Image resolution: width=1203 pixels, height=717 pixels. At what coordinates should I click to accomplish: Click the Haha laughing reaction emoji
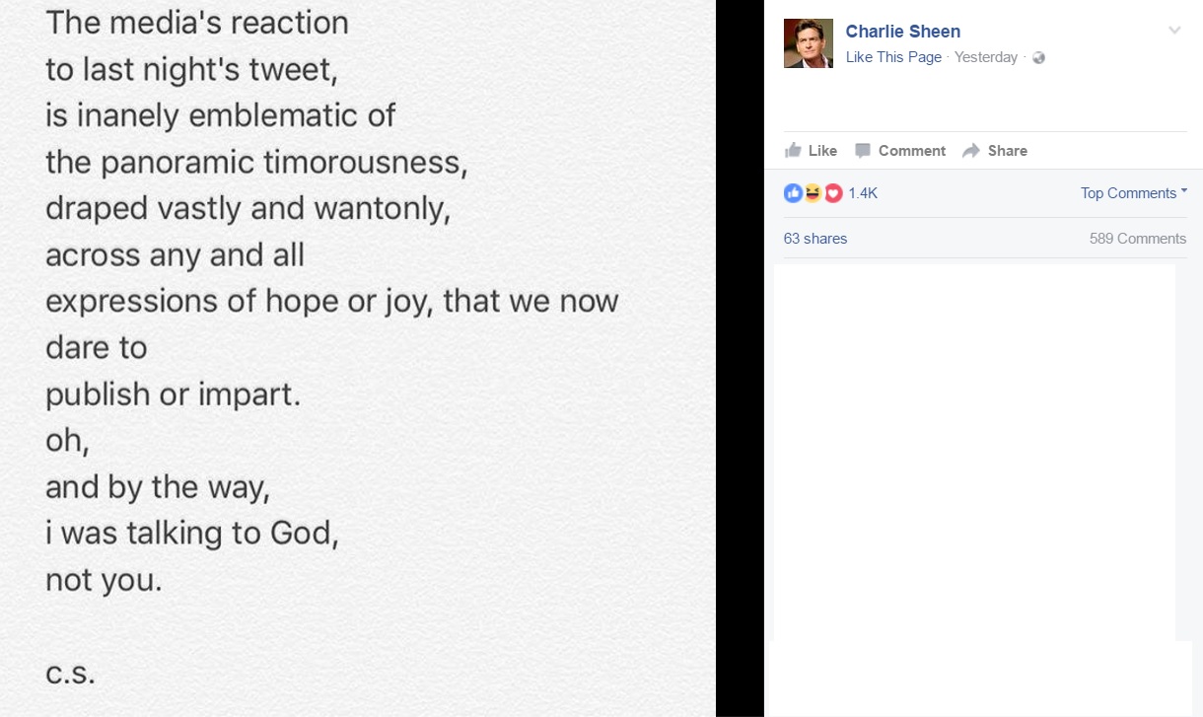[x=813, y=193]
